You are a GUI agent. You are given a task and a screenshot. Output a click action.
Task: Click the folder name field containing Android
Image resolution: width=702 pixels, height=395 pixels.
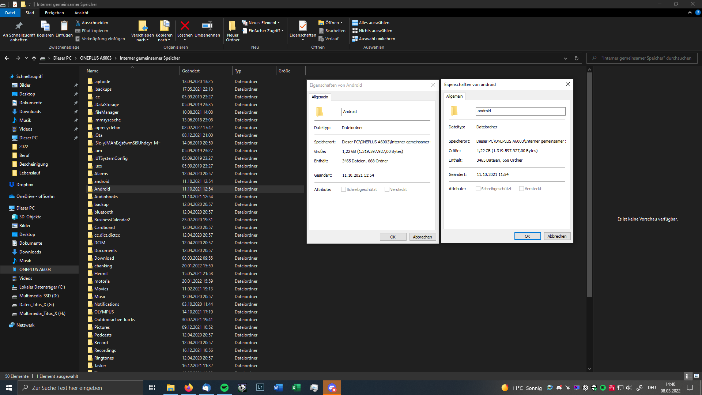point(386,112)
